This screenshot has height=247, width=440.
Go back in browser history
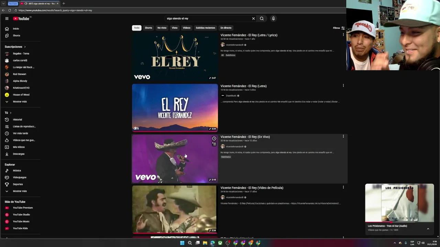3,10
